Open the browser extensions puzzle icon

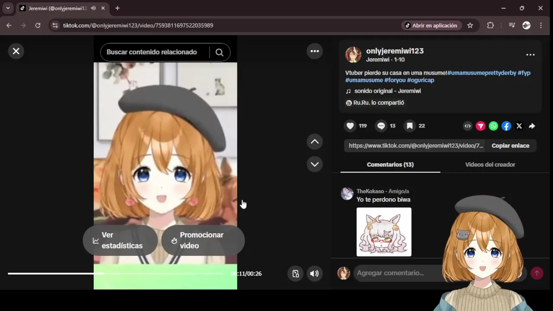pos(490,25)
